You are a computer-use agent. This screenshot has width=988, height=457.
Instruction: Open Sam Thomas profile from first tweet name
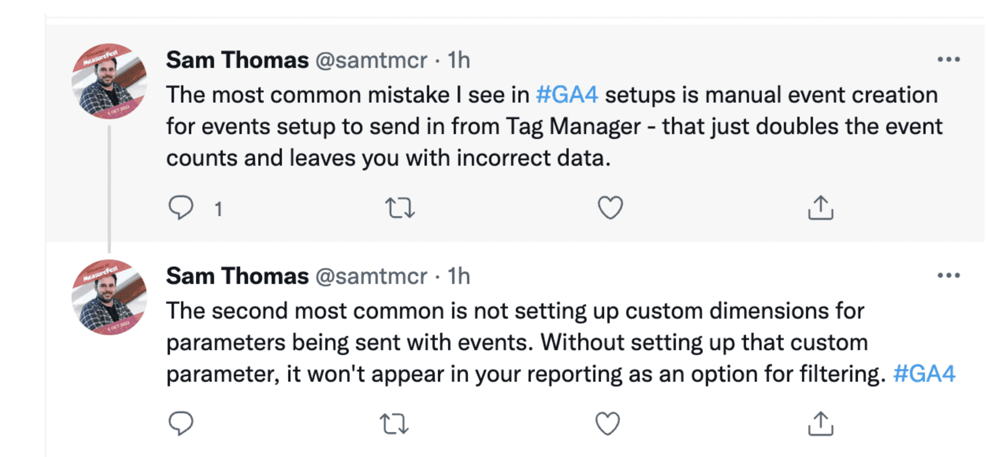(x=237, y=59)
